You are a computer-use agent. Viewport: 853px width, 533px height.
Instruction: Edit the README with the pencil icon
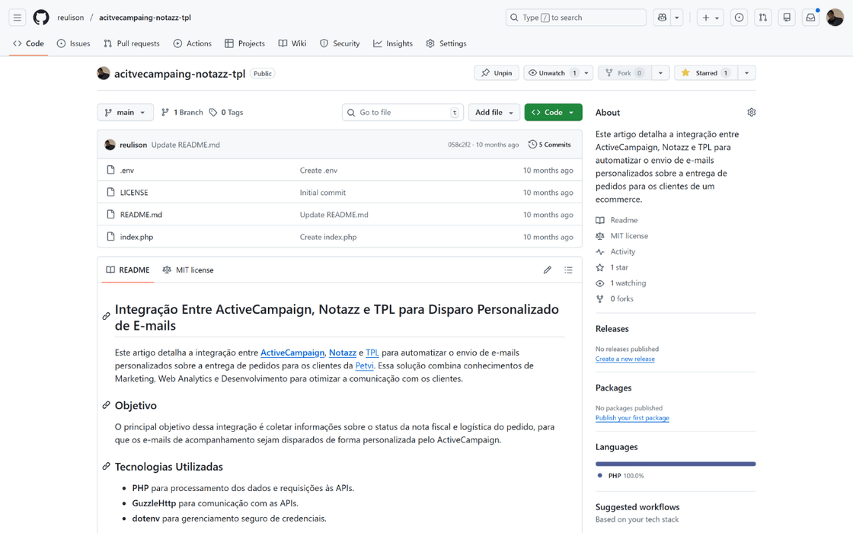(x=547, y=270)
